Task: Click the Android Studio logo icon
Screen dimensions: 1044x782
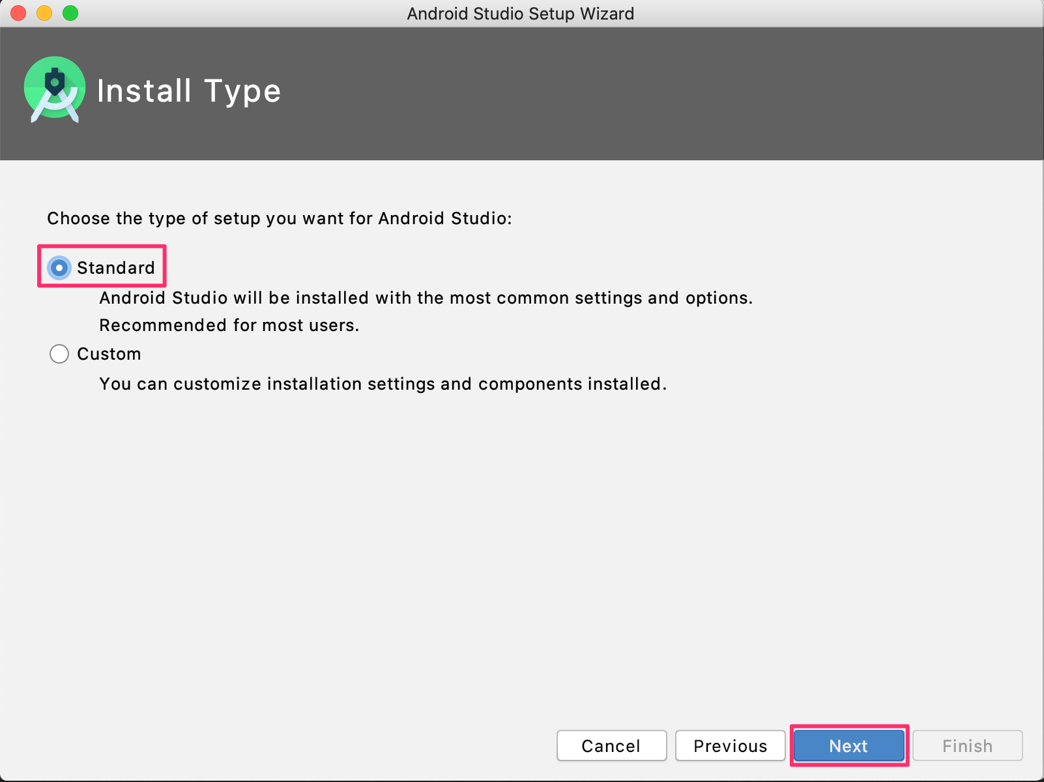Action: [55, 90]
